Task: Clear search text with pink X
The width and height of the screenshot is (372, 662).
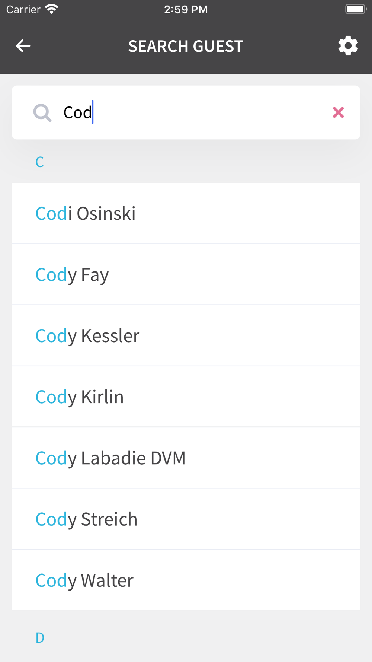Action: (x=338, y=112)
